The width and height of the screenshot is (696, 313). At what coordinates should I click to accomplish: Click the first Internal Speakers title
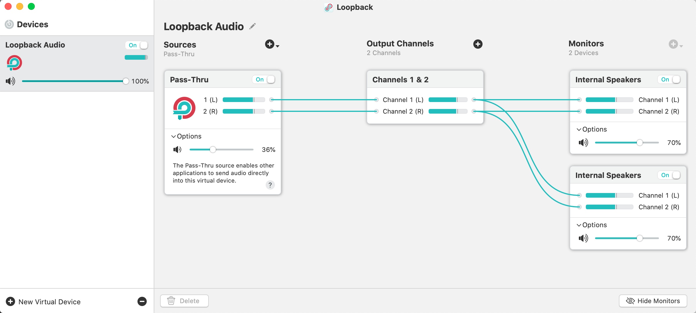click(608, 80)
